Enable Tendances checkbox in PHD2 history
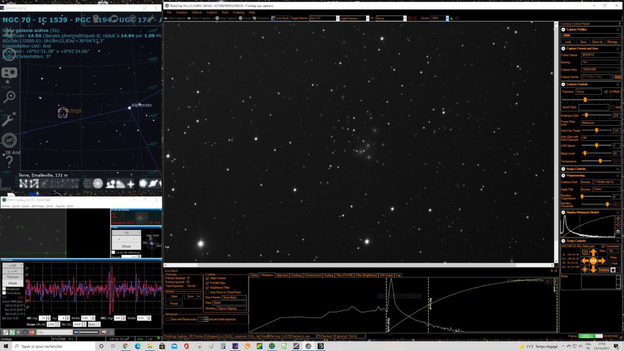This screenshot has width=624, height=351. [4, 289]
